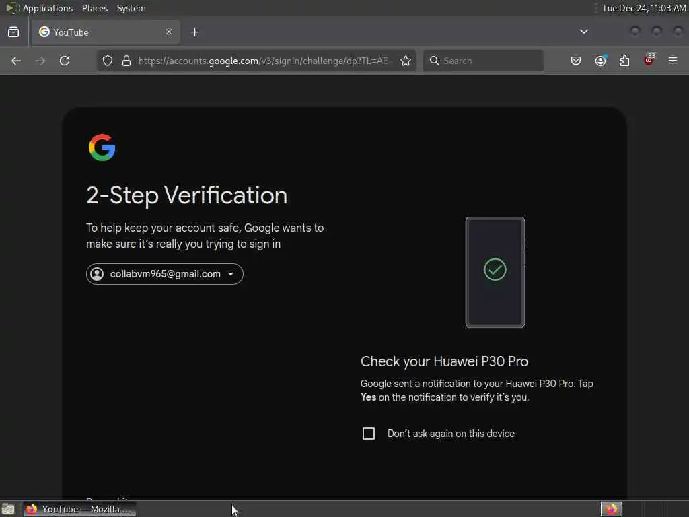Click the uBlock extension icon with badge
689x517 pixels.
coord(649,60)
